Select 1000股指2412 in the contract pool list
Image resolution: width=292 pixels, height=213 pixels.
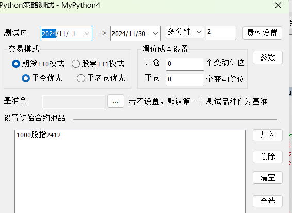click(x=39, y=135)
